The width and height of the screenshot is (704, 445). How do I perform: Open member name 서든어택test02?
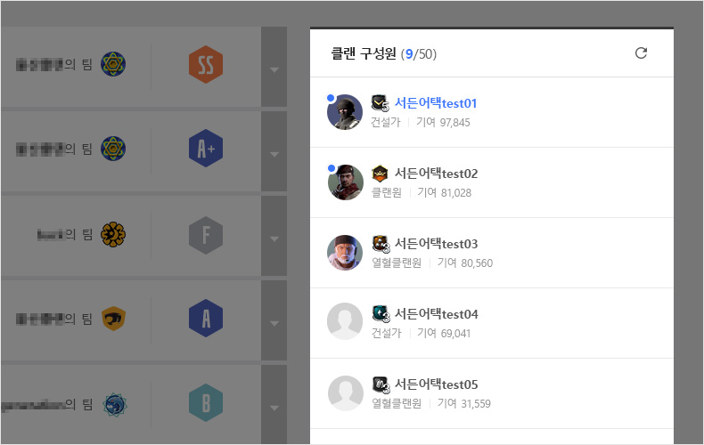pyautogui.click(x=436, y=174)
